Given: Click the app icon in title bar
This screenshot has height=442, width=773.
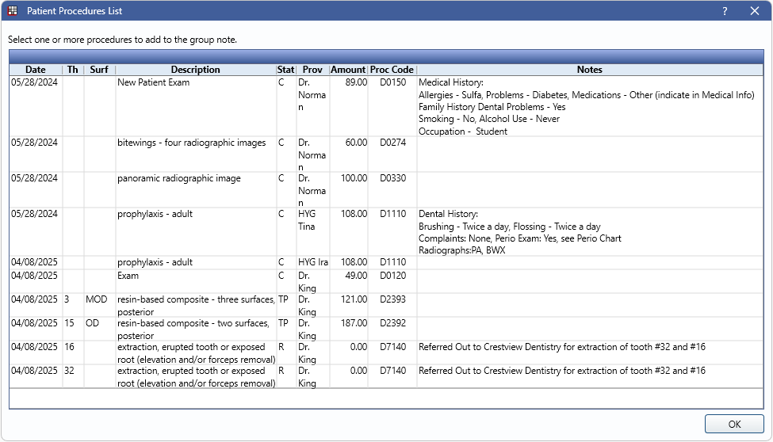Looking at the screenshot, I should click(12, 11).
